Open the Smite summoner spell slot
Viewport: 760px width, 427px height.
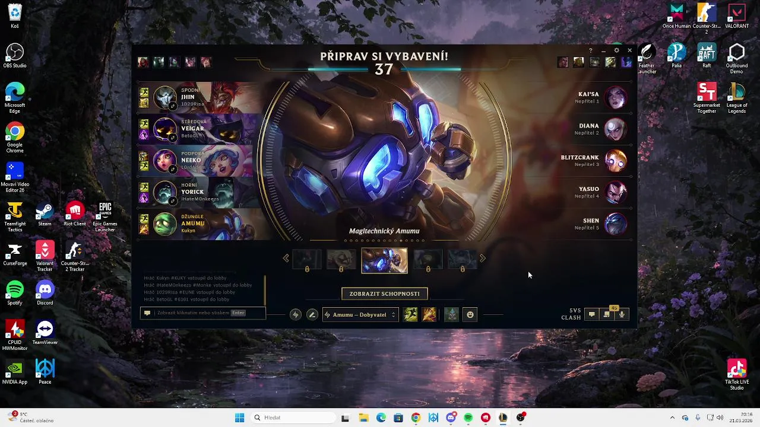click(429, 314)
